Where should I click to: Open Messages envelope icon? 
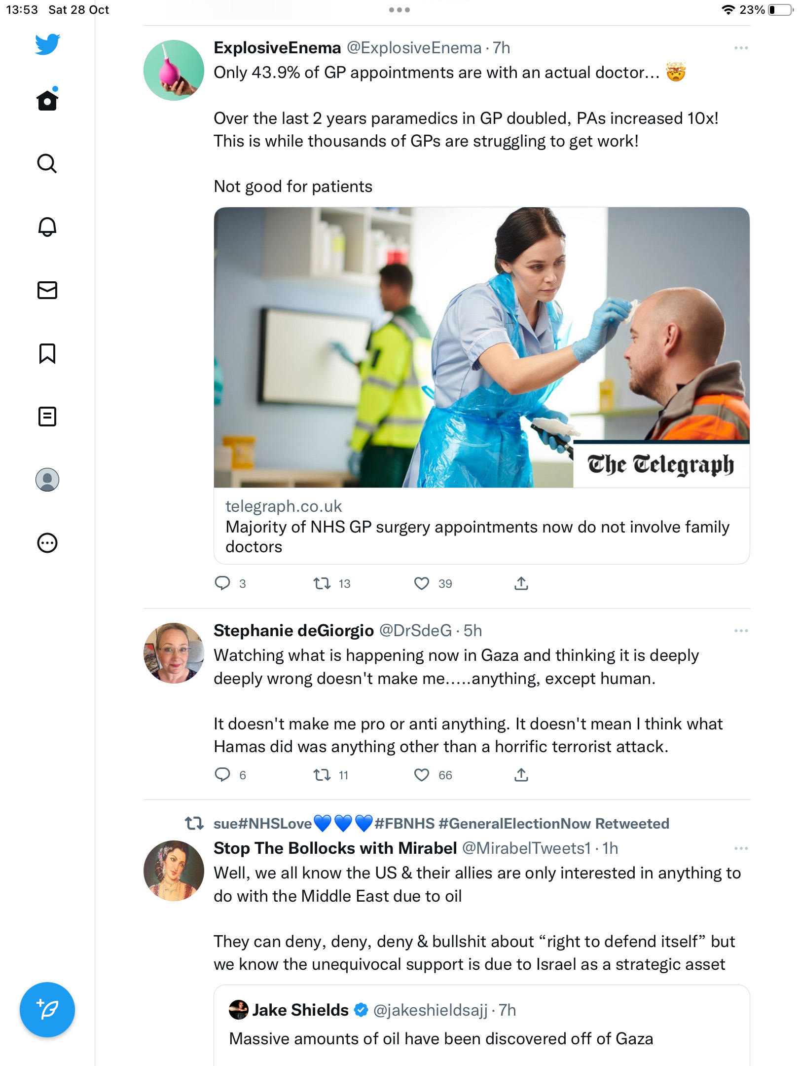[47, 290]
